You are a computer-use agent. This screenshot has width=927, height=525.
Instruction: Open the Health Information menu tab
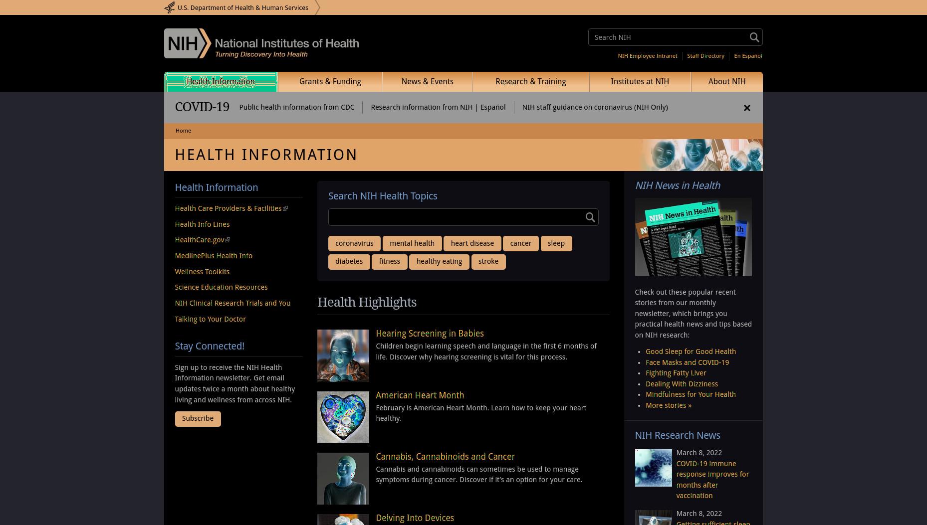[221, 82]
